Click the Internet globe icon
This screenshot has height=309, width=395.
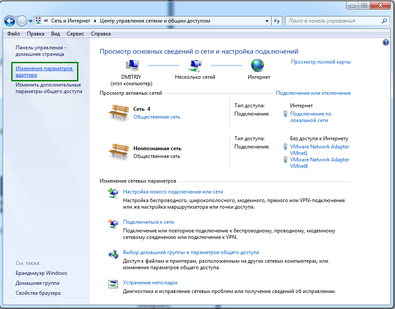coord(258,66)
